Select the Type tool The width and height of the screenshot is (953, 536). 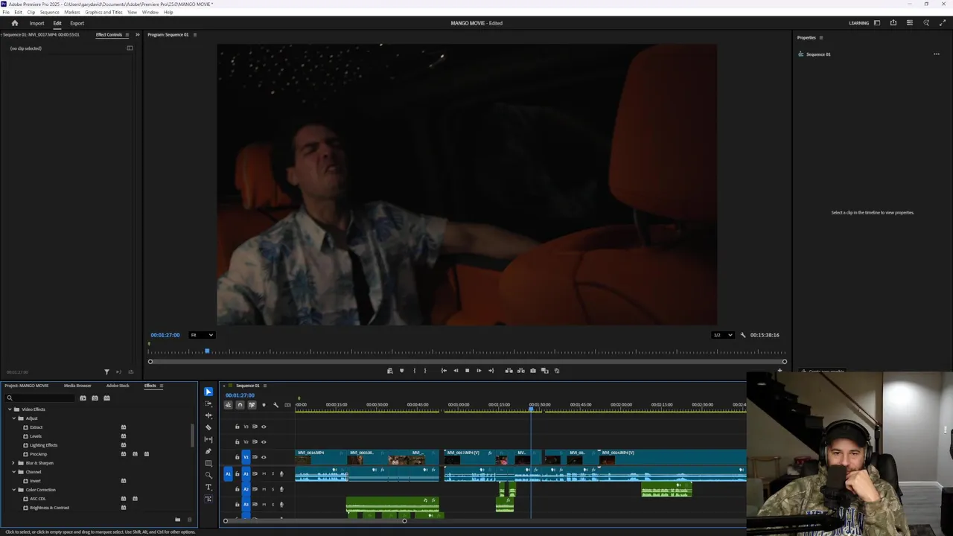pos(208,487)
